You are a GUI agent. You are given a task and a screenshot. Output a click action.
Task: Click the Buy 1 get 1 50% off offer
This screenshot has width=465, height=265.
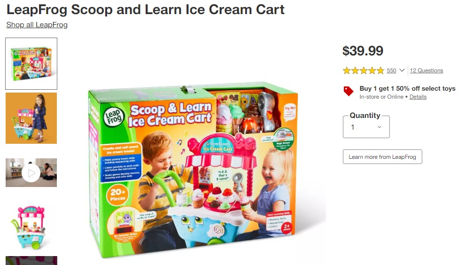click(x=408, y=88)
